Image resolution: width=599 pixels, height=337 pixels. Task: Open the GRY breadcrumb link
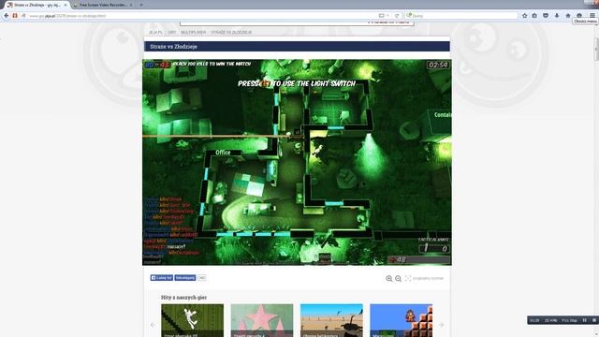tap(172, 33)
